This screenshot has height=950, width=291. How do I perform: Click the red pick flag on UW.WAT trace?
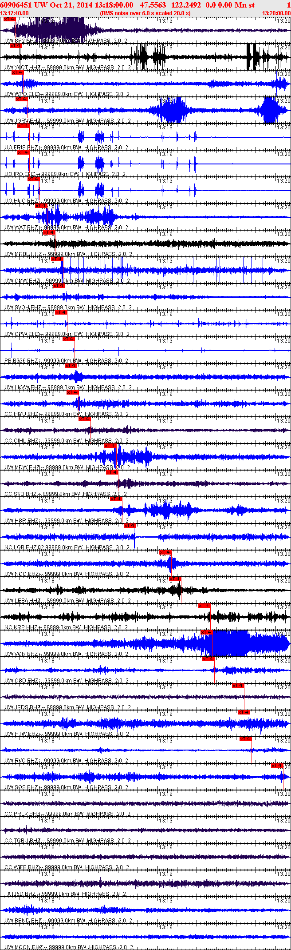point(41,206)
